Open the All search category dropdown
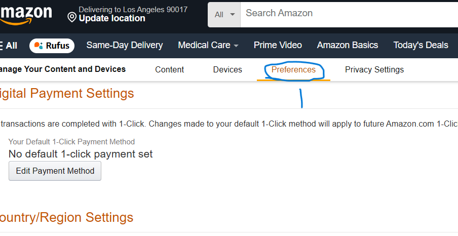The width and height of the screenshot is (458, 236). click(224, 14)
